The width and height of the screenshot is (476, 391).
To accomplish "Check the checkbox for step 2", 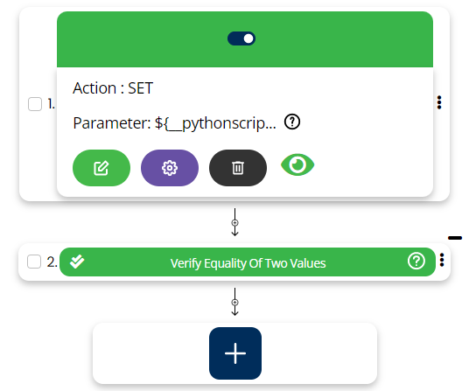I will pyautogui.click(x=34, y=262).
